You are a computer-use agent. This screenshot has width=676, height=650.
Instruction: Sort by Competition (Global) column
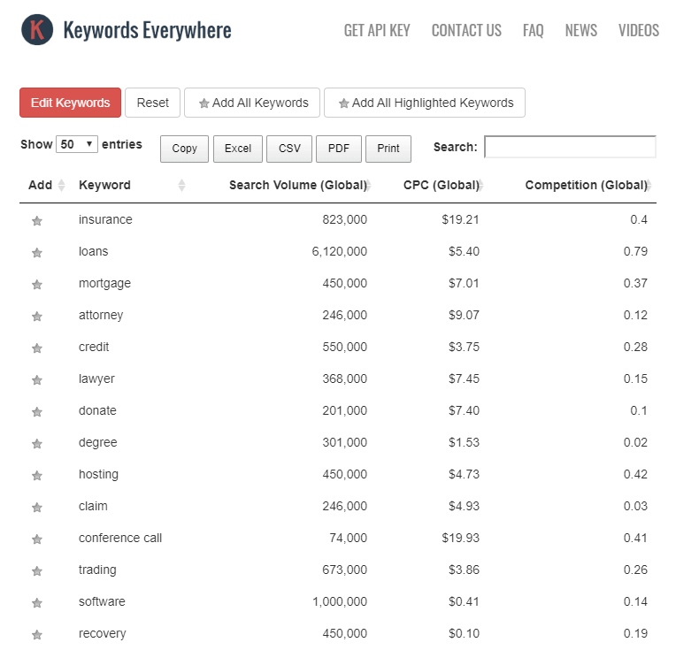pyautogui.click(x=588, y=186)
